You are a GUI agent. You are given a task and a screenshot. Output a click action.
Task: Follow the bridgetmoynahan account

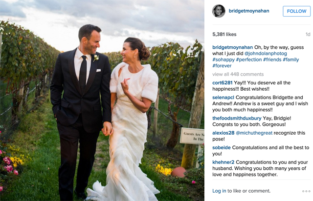[296, 11]
